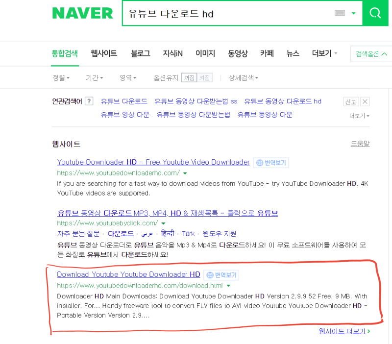
Task: Open the 뉴스 tab
Action: pos(293,53)
